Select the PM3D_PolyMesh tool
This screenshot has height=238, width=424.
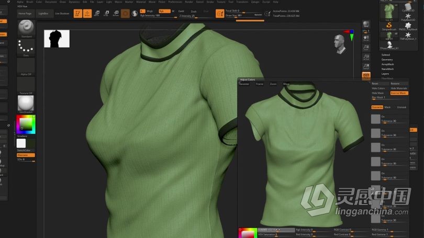(408, 27)
